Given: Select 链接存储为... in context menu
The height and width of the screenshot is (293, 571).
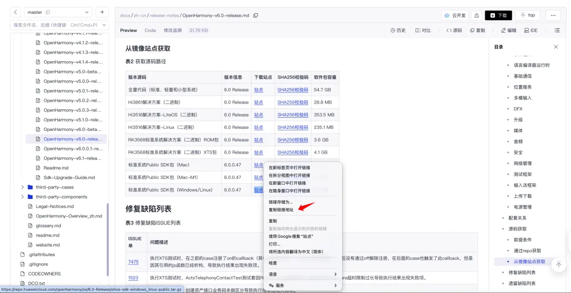Looking at the screenshot, I should click(281, 202).
